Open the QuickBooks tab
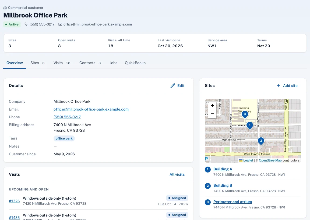The image size is (310, 220). [x=135, y=63]
